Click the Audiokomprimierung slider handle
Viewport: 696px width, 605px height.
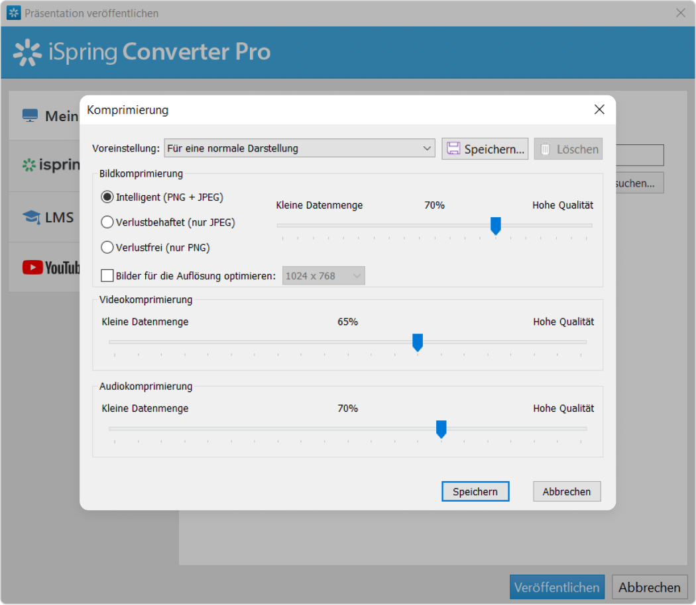point(441,429)
